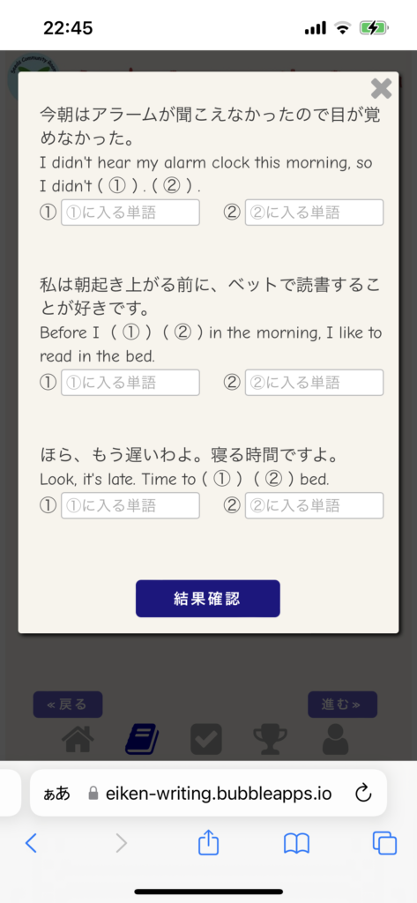Tap the 戻る previous button
The width and height of the screenshot is (417, 903).
68,705
